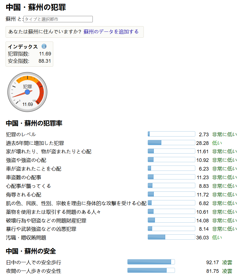Click the 汚職・贈収賄問題 label
This screenshot has height=277, width=241.
pos(26,238)
